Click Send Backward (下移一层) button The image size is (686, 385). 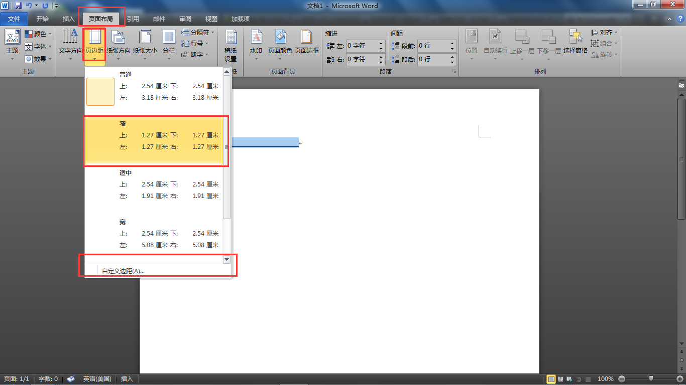pos(549,45)
